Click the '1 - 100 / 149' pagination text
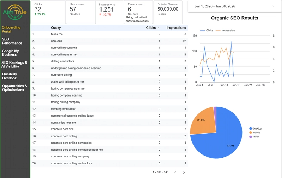 point(161,172)
